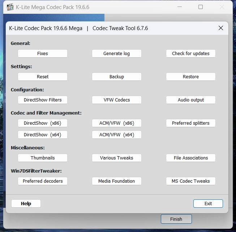
Task: Configure Audio output
Action: 191,100
